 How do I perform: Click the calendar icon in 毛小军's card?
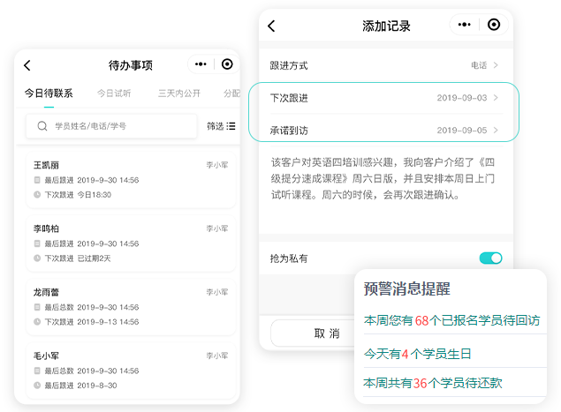(37, 371)
